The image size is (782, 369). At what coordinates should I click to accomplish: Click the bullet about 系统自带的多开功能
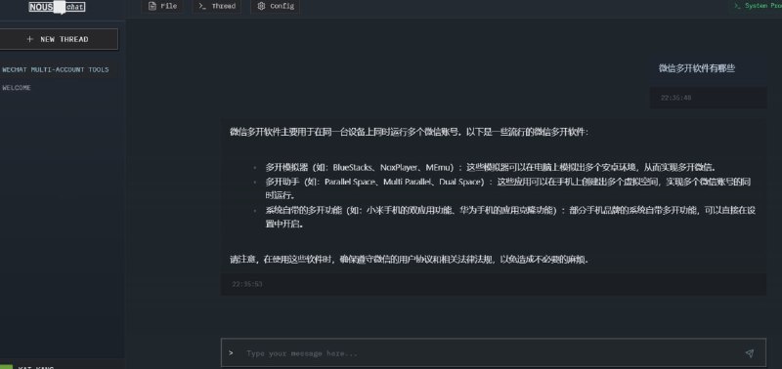click(510, 217)
